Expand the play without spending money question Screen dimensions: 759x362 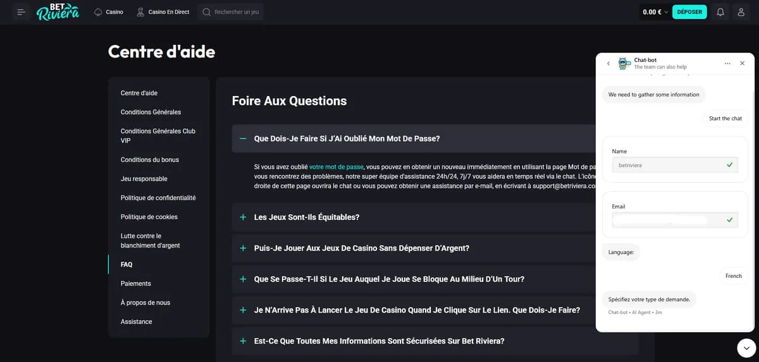click(x=243, y=248)
